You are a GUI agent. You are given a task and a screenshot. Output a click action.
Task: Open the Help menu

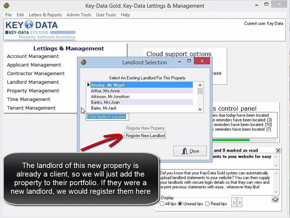(125, 15)
